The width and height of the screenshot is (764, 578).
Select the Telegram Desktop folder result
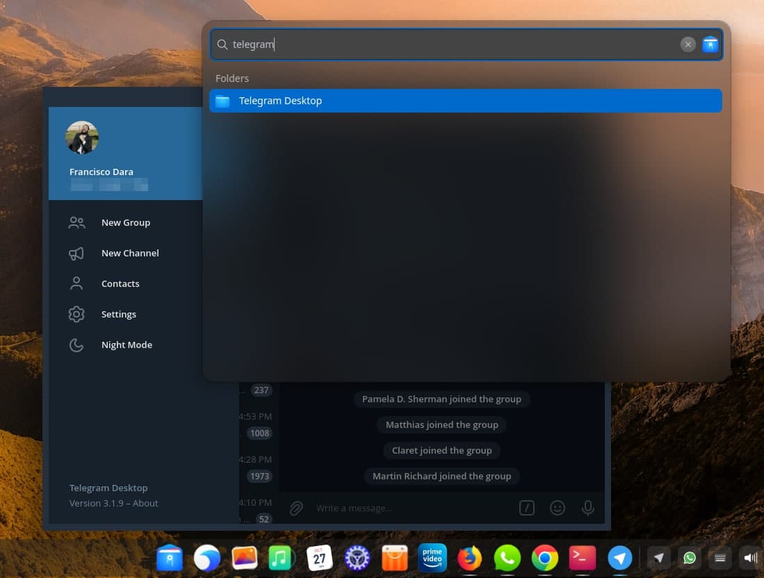pyautogui.click(x=465, y=101)
